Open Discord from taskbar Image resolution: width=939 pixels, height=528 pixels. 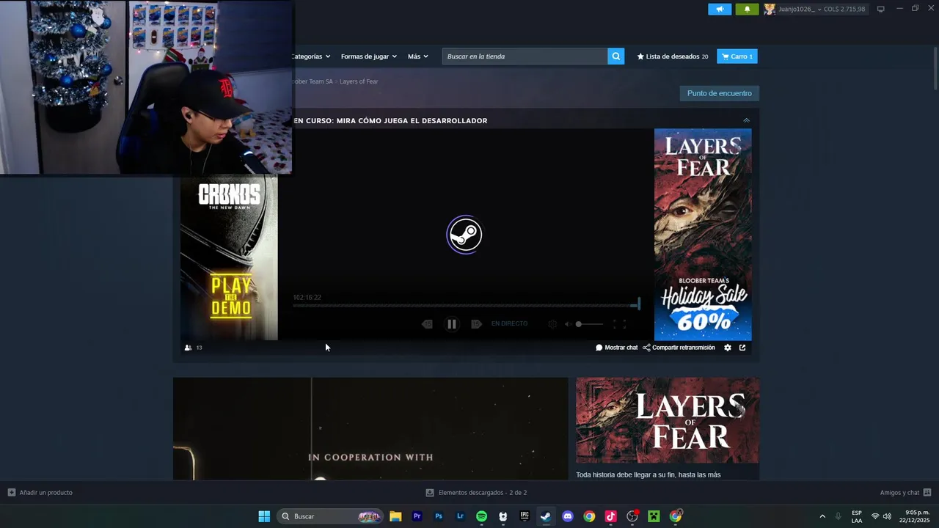567,516
